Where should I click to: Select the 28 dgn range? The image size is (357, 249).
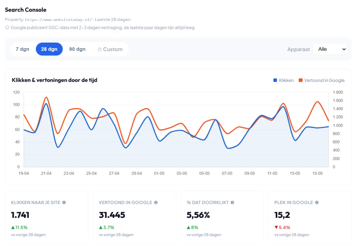(x=49, y=49)
